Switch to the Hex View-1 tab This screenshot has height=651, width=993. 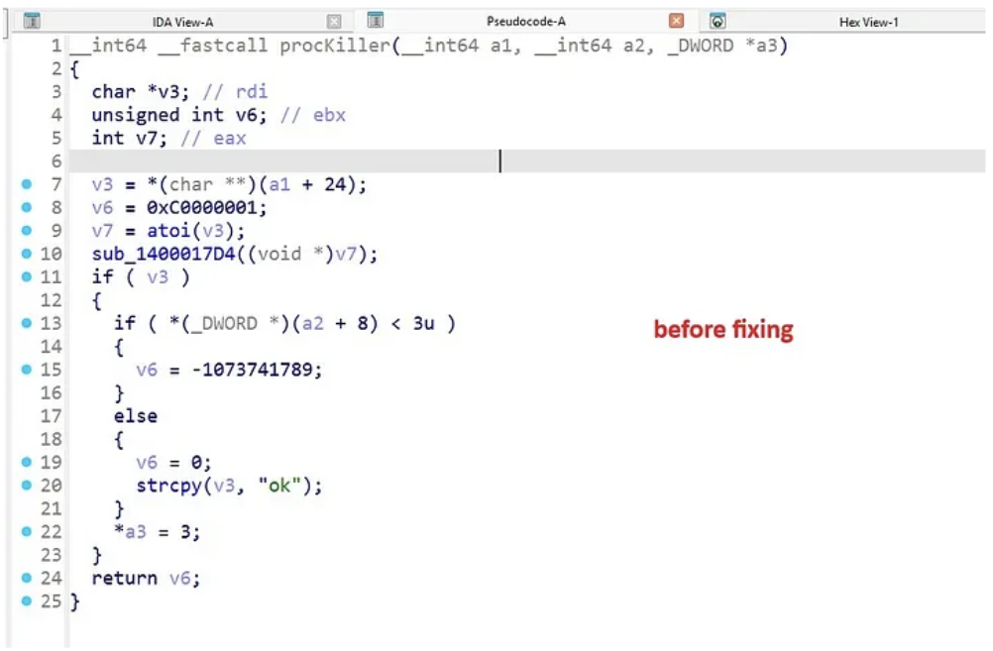tap(868, 22)
